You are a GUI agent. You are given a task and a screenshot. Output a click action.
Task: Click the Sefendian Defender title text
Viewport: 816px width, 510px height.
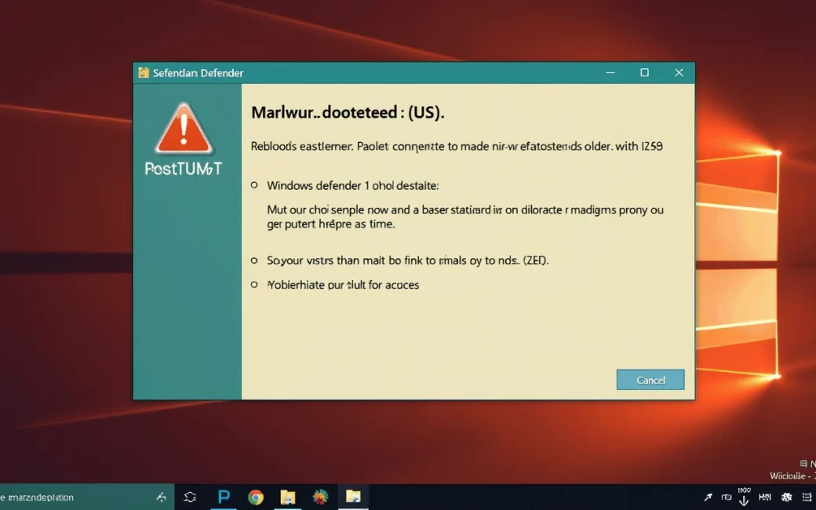[198, 73]
